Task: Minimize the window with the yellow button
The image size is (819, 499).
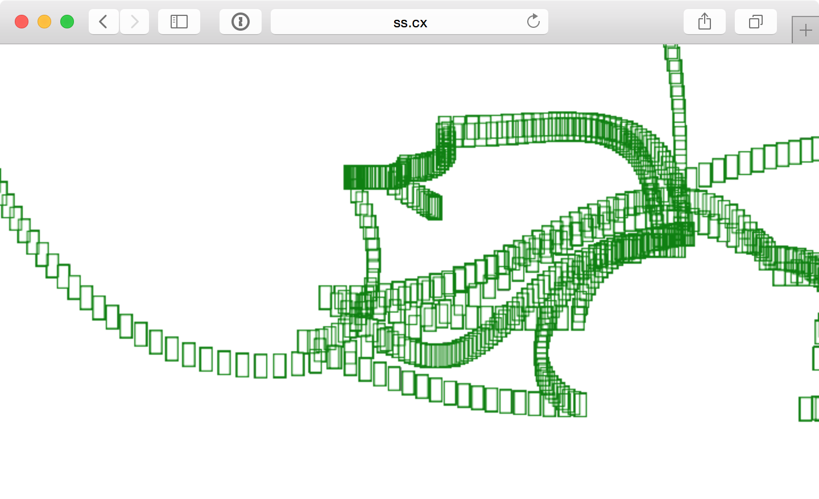Action: coord(44,22)
